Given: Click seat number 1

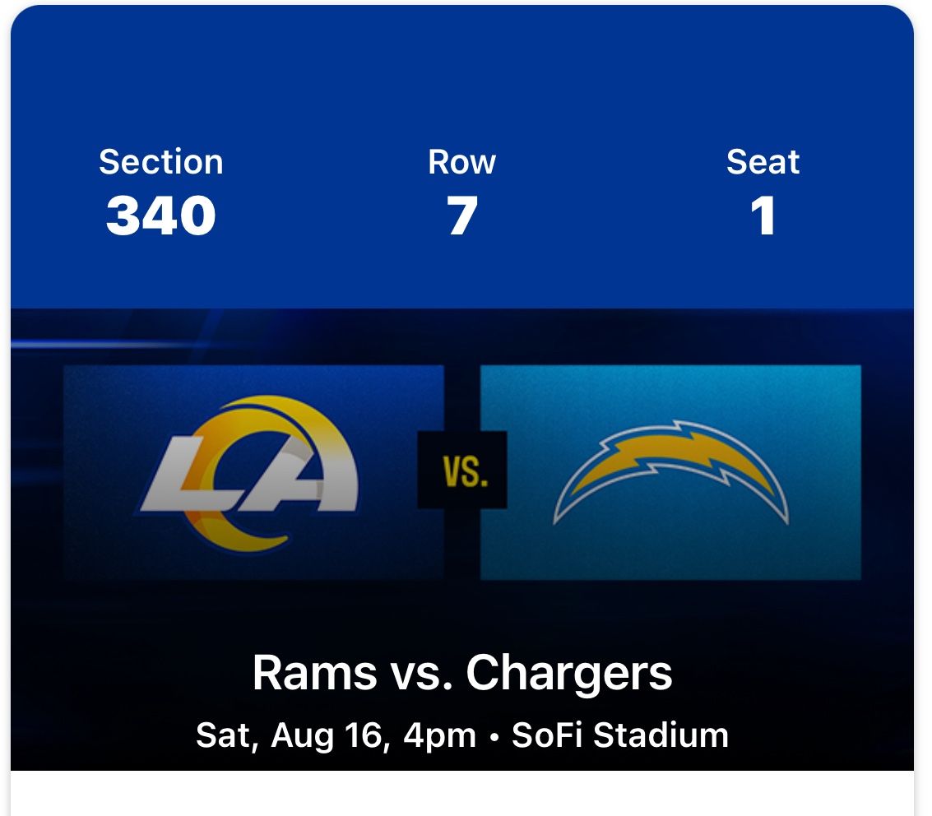Looking at the screenshot, I should (x=763, y=216).
